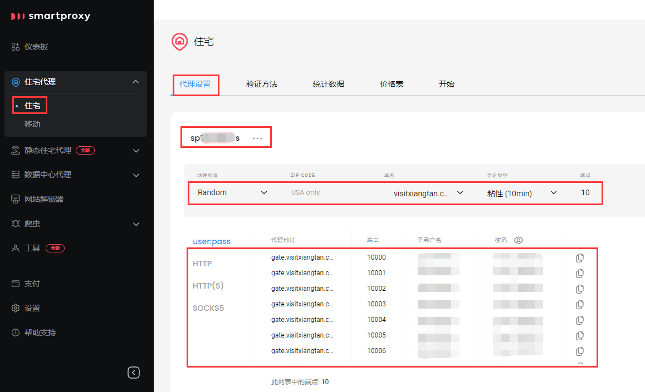This screenshot has width=645, height=392.
Task: Copy the proxy row with port 10003
Action: click(579, 305)
